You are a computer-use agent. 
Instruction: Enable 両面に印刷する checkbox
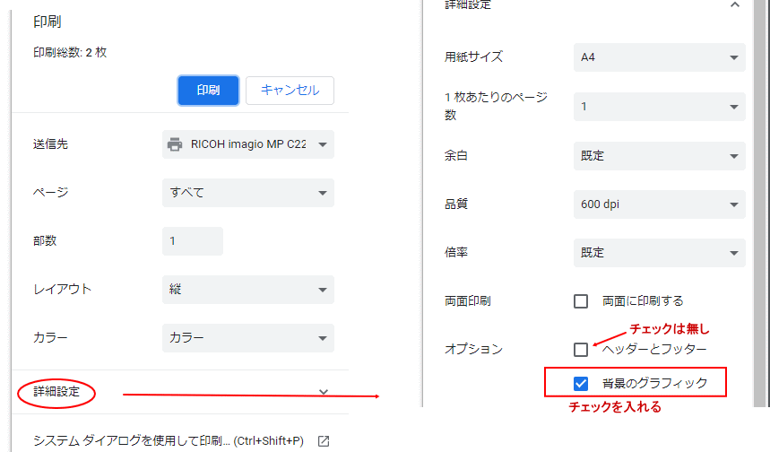tap(581, 301)
